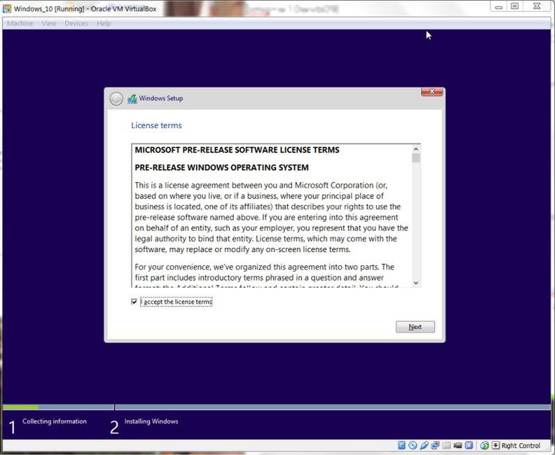
Task: Click the Installing Windows step label
Action: [151, 421]
